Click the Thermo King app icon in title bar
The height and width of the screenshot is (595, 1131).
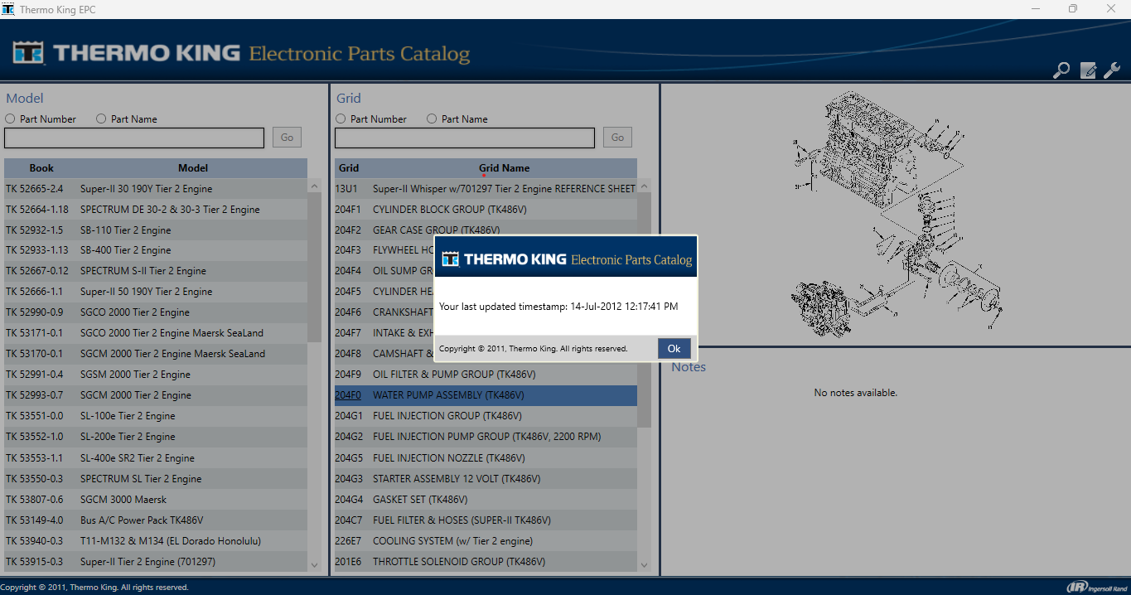pos(8,8)
